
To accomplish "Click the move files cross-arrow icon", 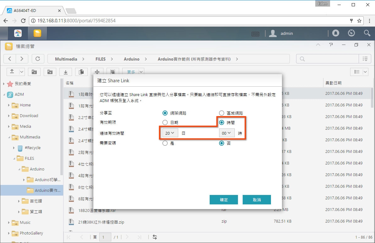I will coord(97,72).
